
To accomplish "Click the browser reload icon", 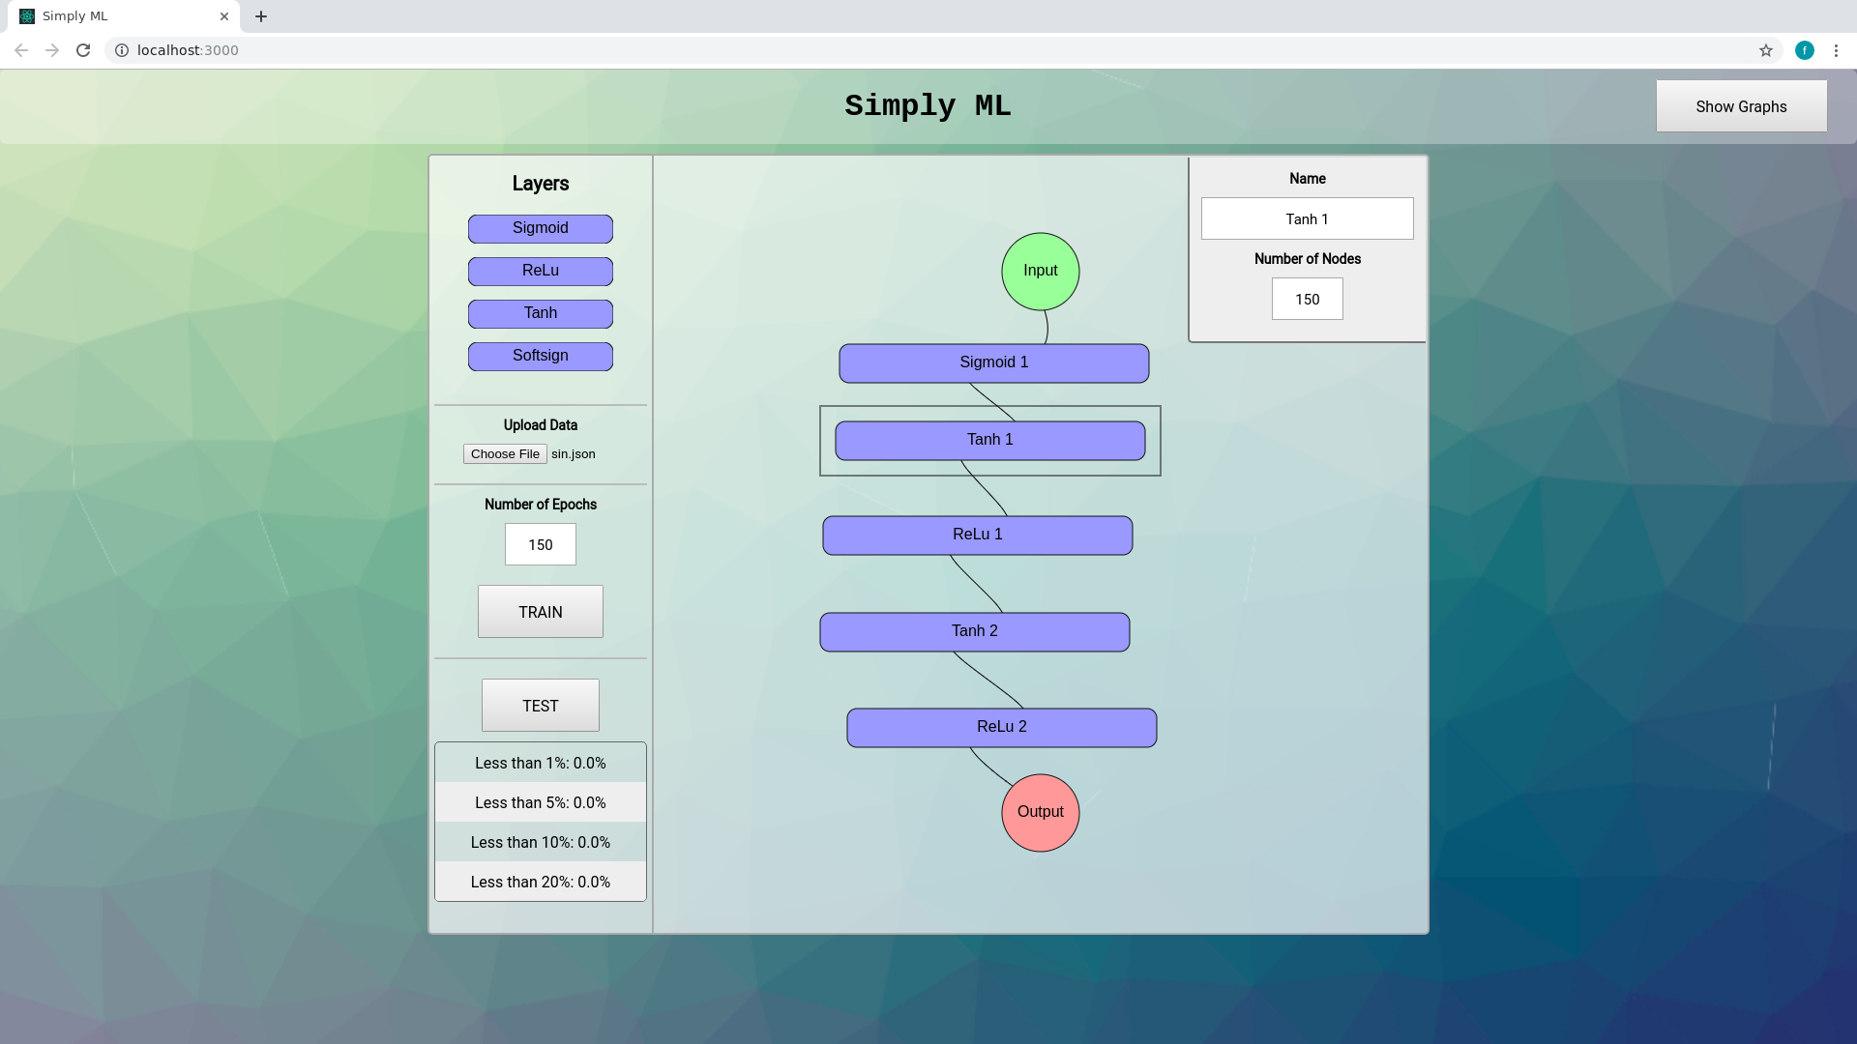I will (83, 50).
